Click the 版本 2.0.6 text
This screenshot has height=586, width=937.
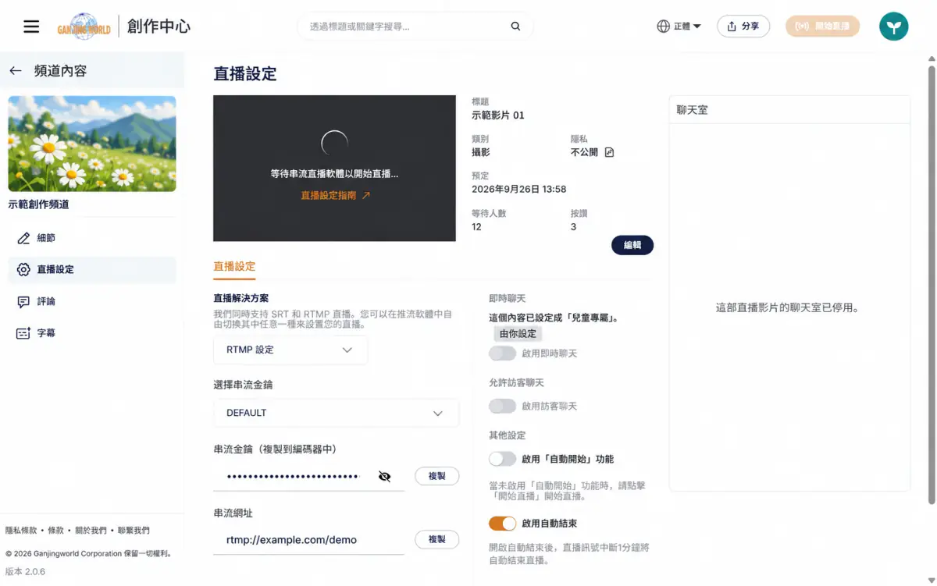(x=26, y=572)
